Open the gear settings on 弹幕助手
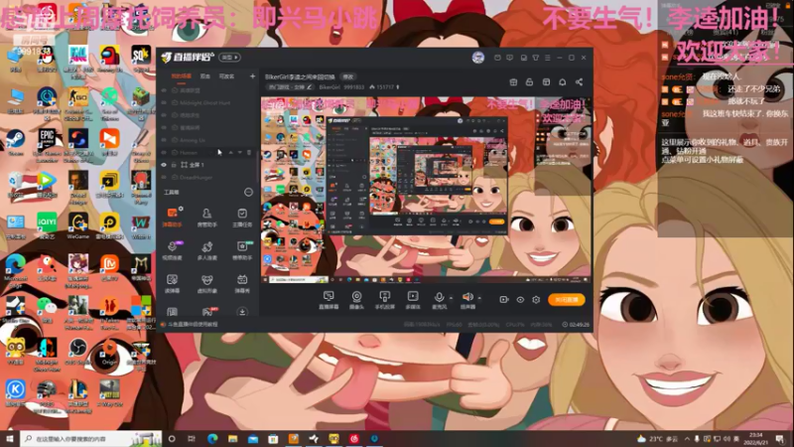 point(181,209)
